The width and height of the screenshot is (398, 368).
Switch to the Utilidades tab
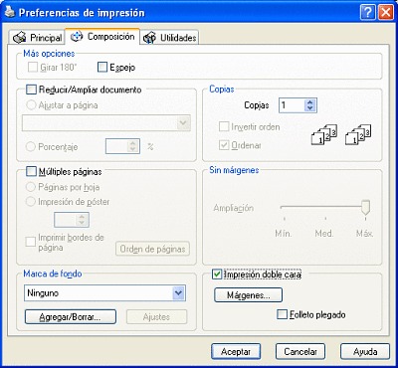pos(169,38)
